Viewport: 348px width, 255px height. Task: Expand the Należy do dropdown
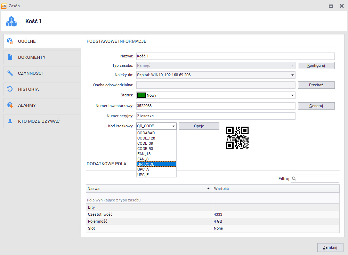(292, 75)
